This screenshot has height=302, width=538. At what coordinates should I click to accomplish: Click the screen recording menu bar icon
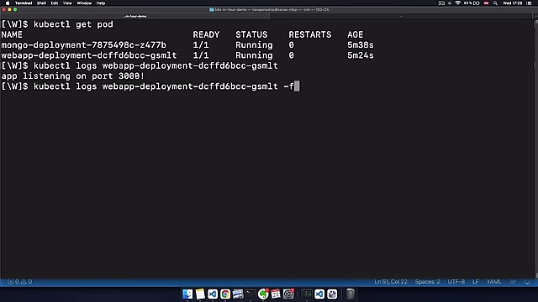click(441, 3)
